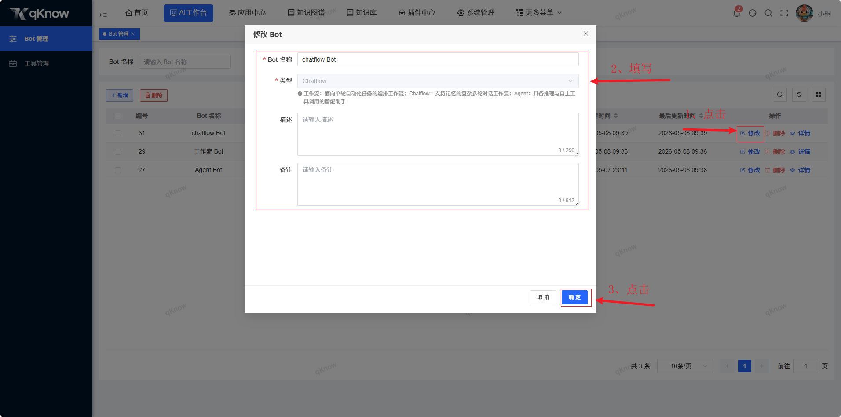Click 删除 for 工作流 Bot row
Screen dimensions: 841x417
[775, 152]
